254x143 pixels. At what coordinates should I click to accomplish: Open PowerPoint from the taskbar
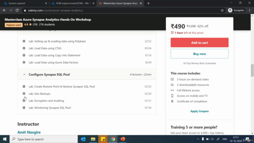(x=123, y=139)
